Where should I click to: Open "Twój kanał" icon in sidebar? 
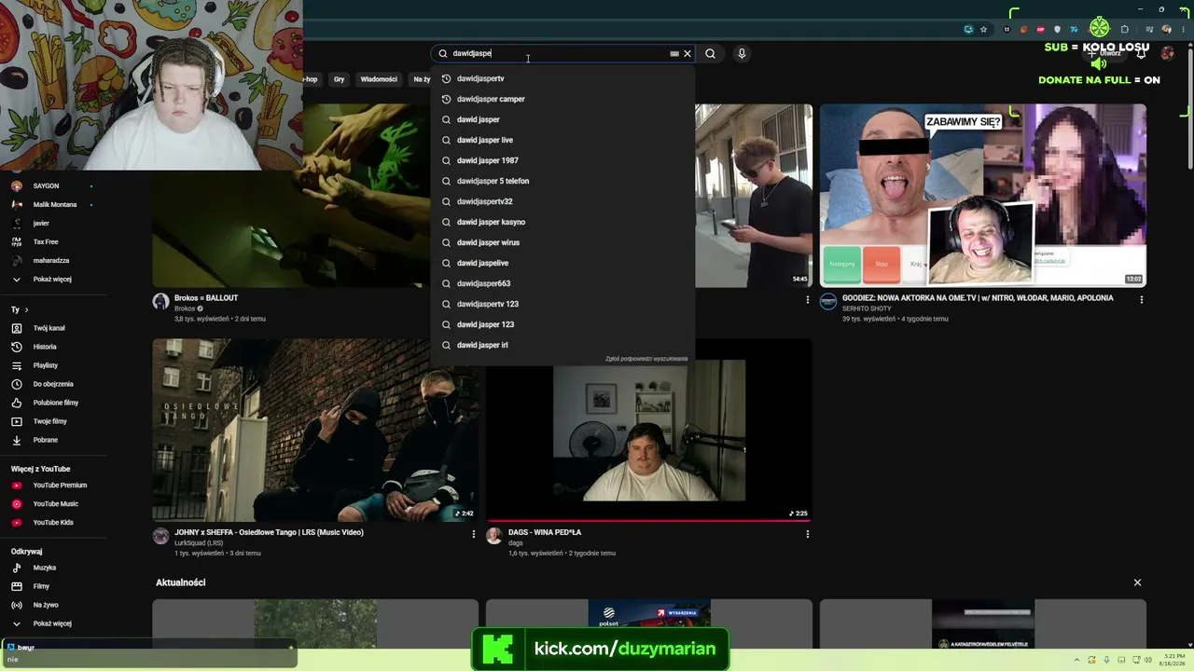(x=17, y=328)
